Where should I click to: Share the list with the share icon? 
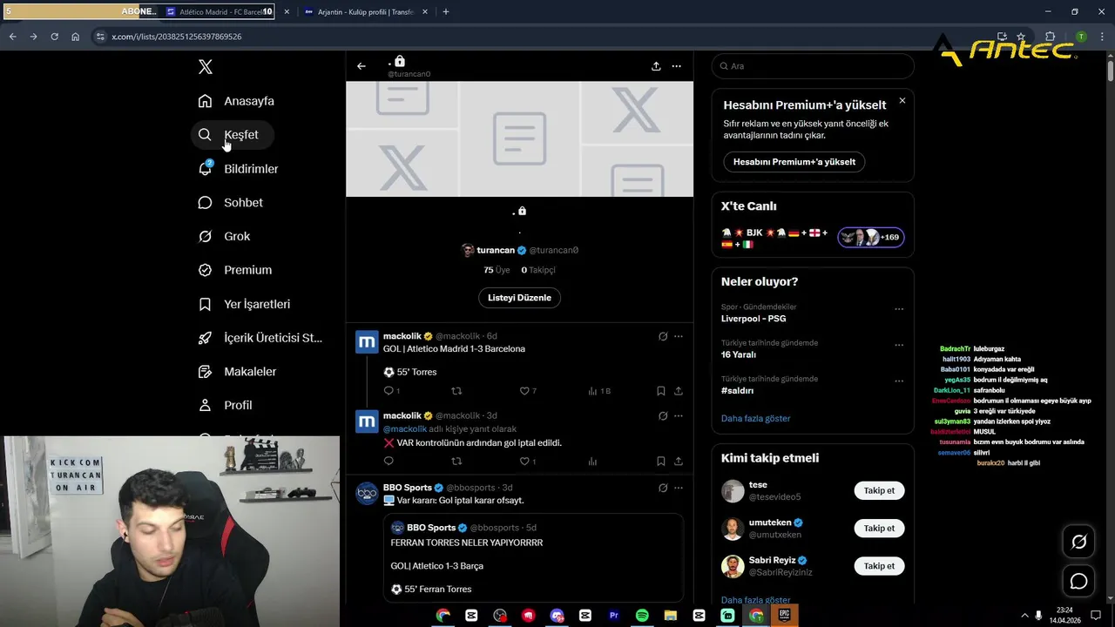(x=656, y=66)
